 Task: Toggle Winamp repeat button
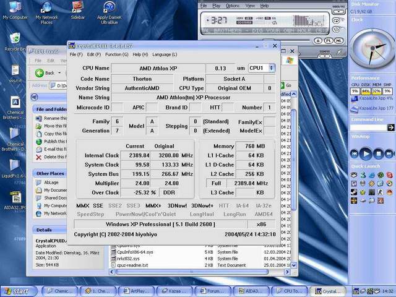336,20
